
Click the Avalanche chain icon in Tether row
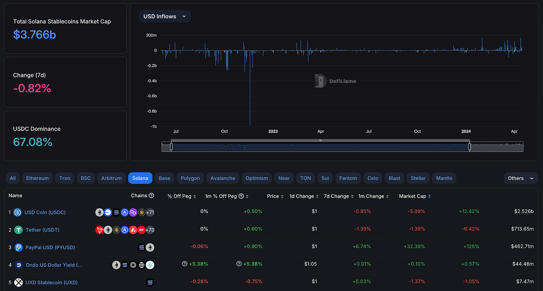(133, 230)
